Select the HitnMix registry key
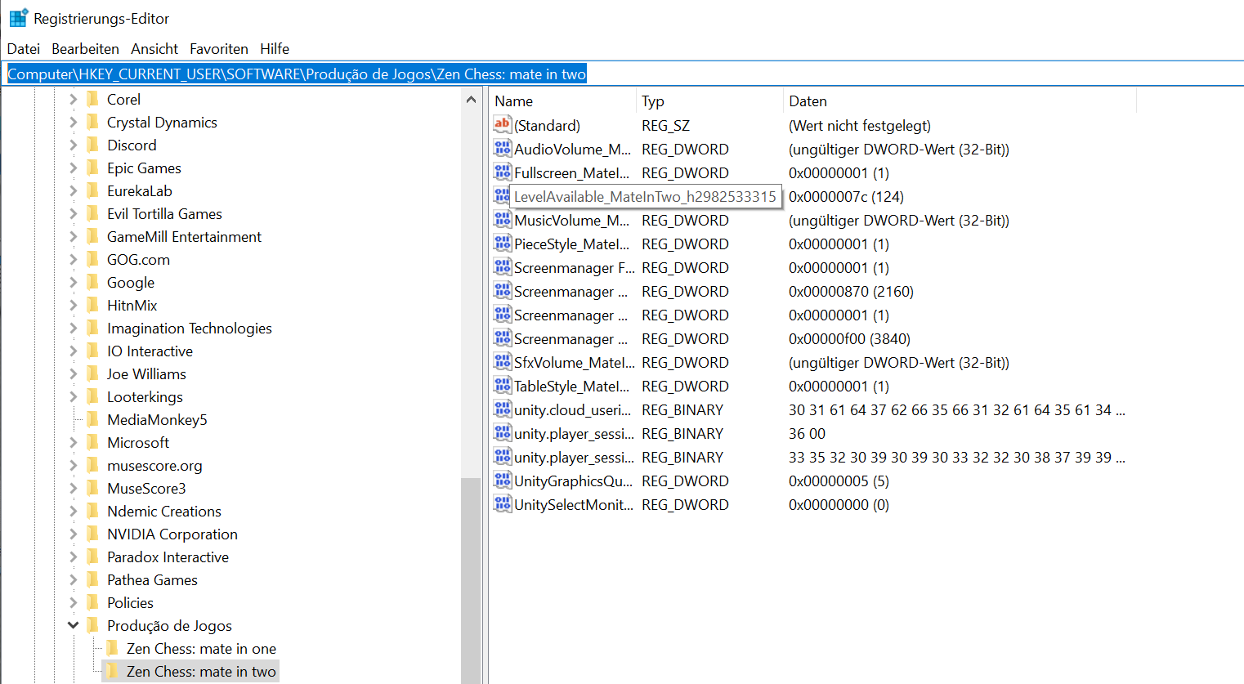 132,305
